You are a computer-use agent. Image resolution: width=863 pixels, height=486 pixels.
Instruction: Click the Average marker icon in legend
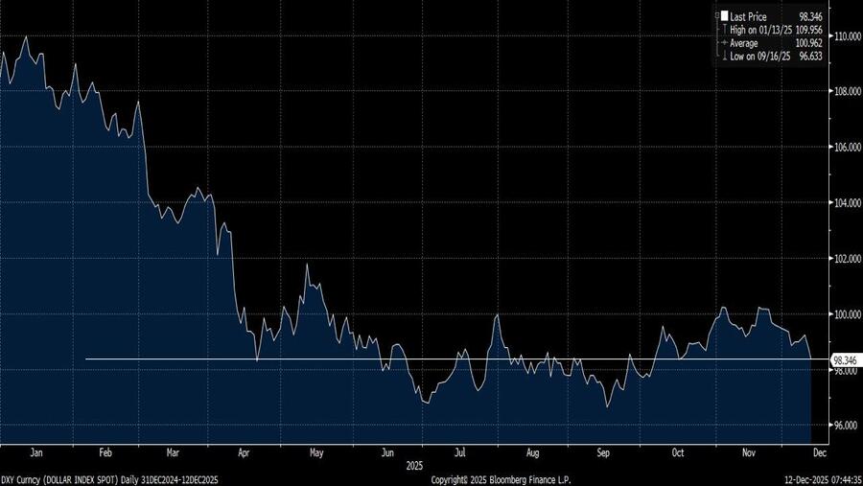click(724, 43)
